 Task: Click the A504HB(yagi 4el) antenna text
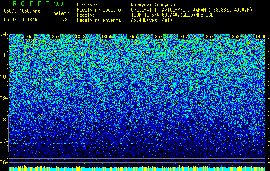tap(152, 20)
